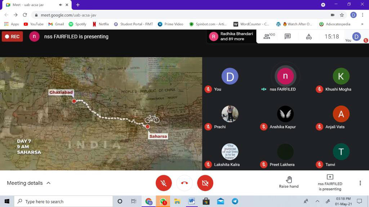Expand the Meeting details panel
369x207 pixels.
click(x=29, y=183)
